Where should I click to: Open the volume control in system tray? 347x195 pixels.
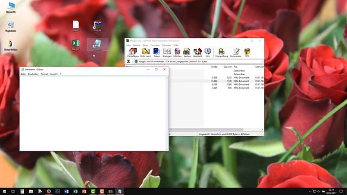click(x=319, y=191)
